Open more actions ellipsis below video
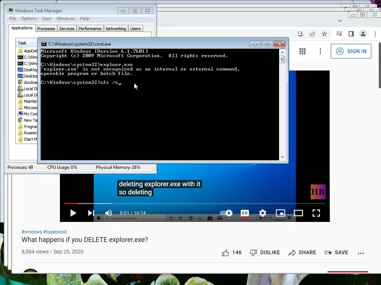This screenshot has height=285, width=381. pos(361,253)
